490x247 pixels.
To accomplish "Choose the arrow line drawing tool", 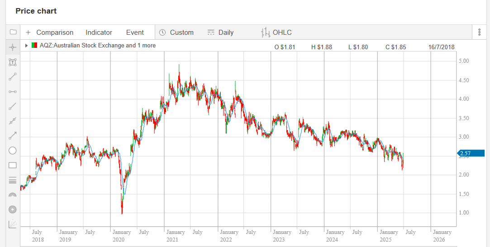I will coord(13,136).
